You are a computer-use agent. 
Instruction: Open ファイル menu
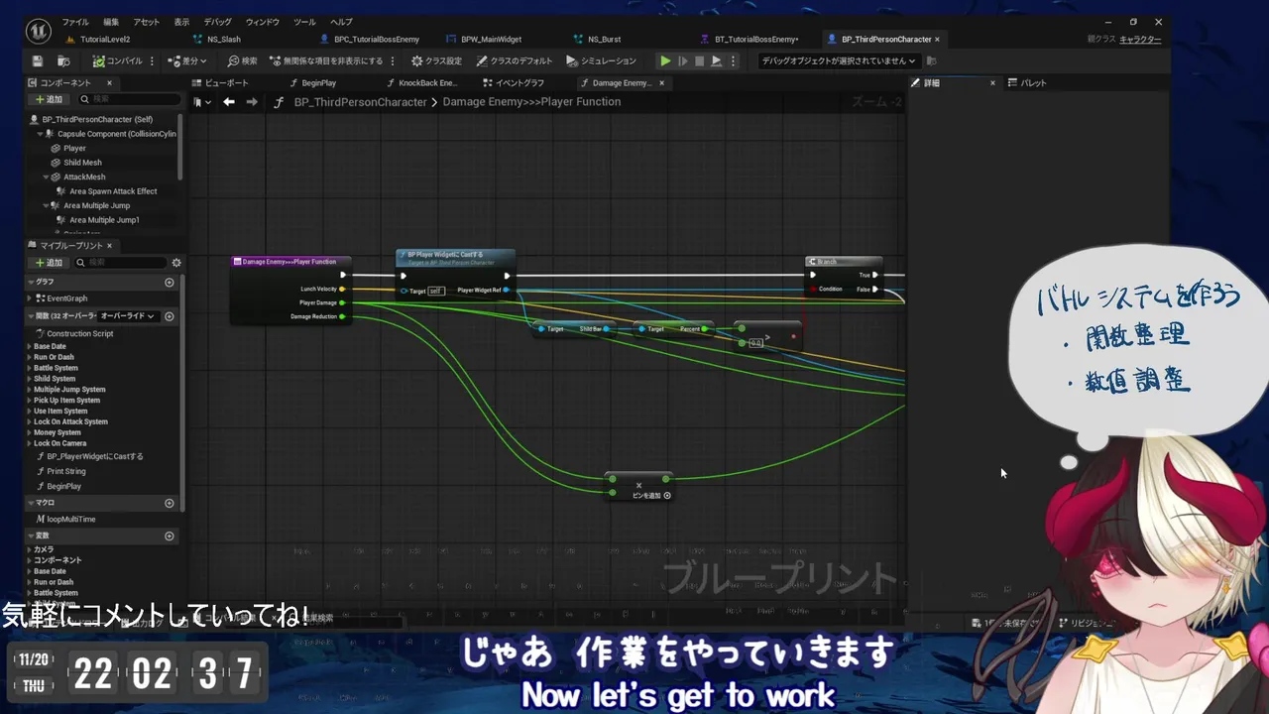pos(75,22)
